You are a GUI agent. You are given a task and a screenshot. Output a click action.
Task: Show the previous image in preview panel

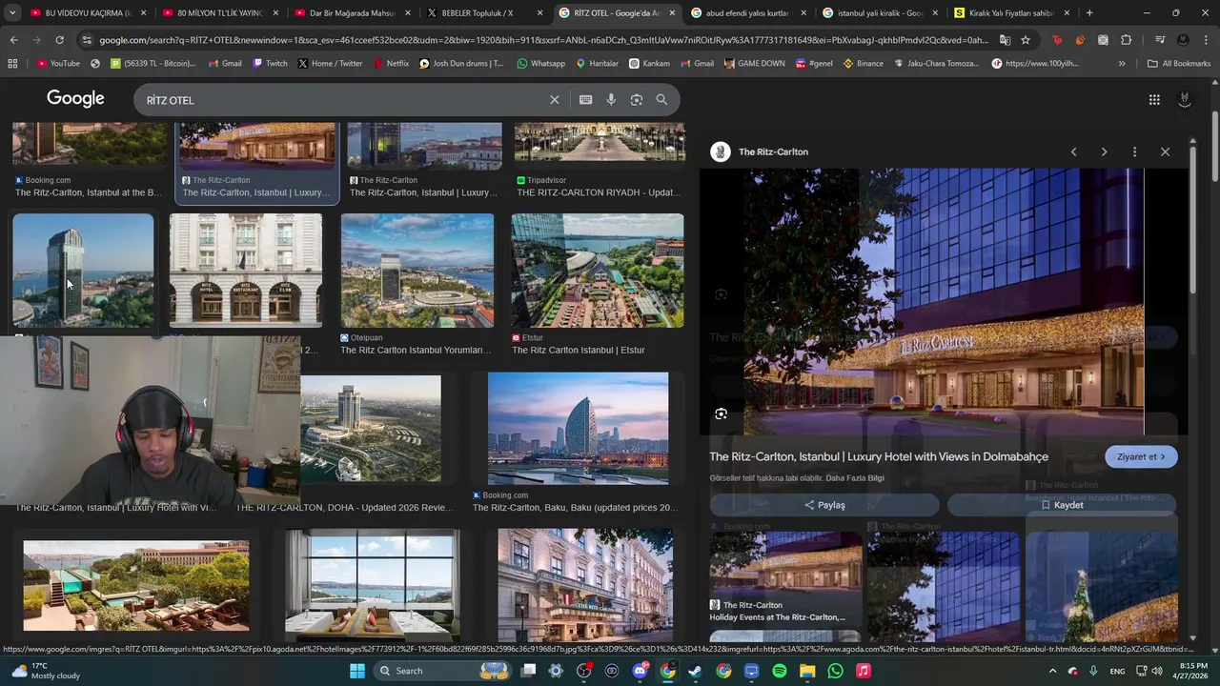click(x=1073, y=151)
